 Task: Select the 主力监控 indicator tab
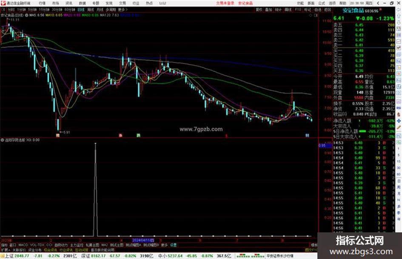pos(77,245)
